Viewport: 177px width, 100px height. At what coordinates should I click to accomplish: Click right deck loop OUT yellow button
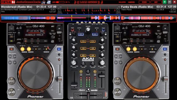point(135,49)
